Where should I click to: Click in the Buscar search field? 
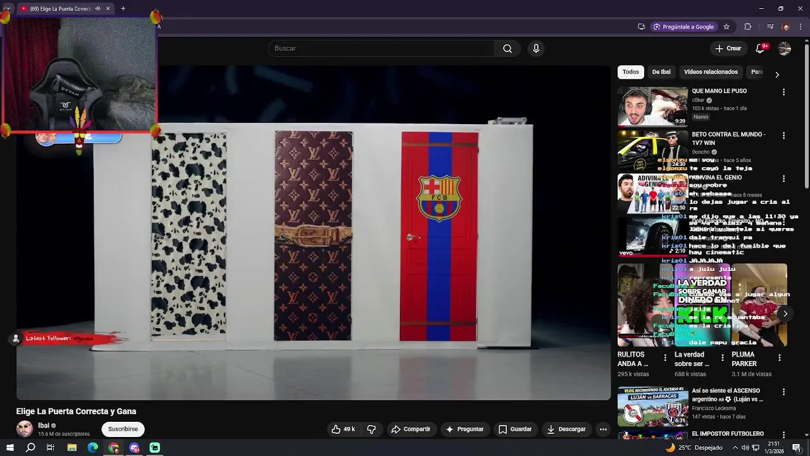pos(381,49)
